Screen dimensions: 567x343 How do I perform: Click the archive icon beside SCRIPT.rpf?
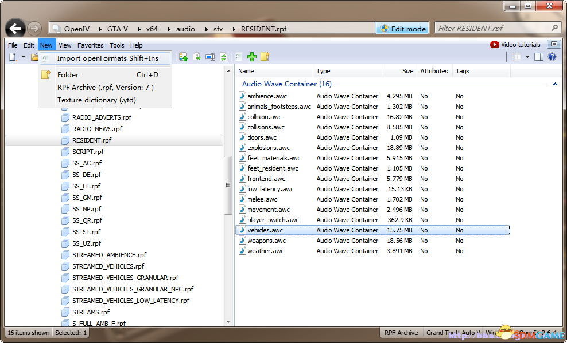click(x=65, y=152)
